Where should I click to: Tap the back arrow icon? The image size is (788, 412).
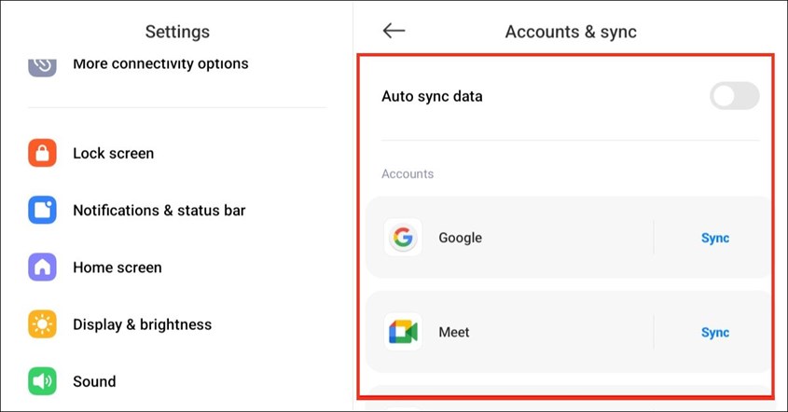point(394,31)
